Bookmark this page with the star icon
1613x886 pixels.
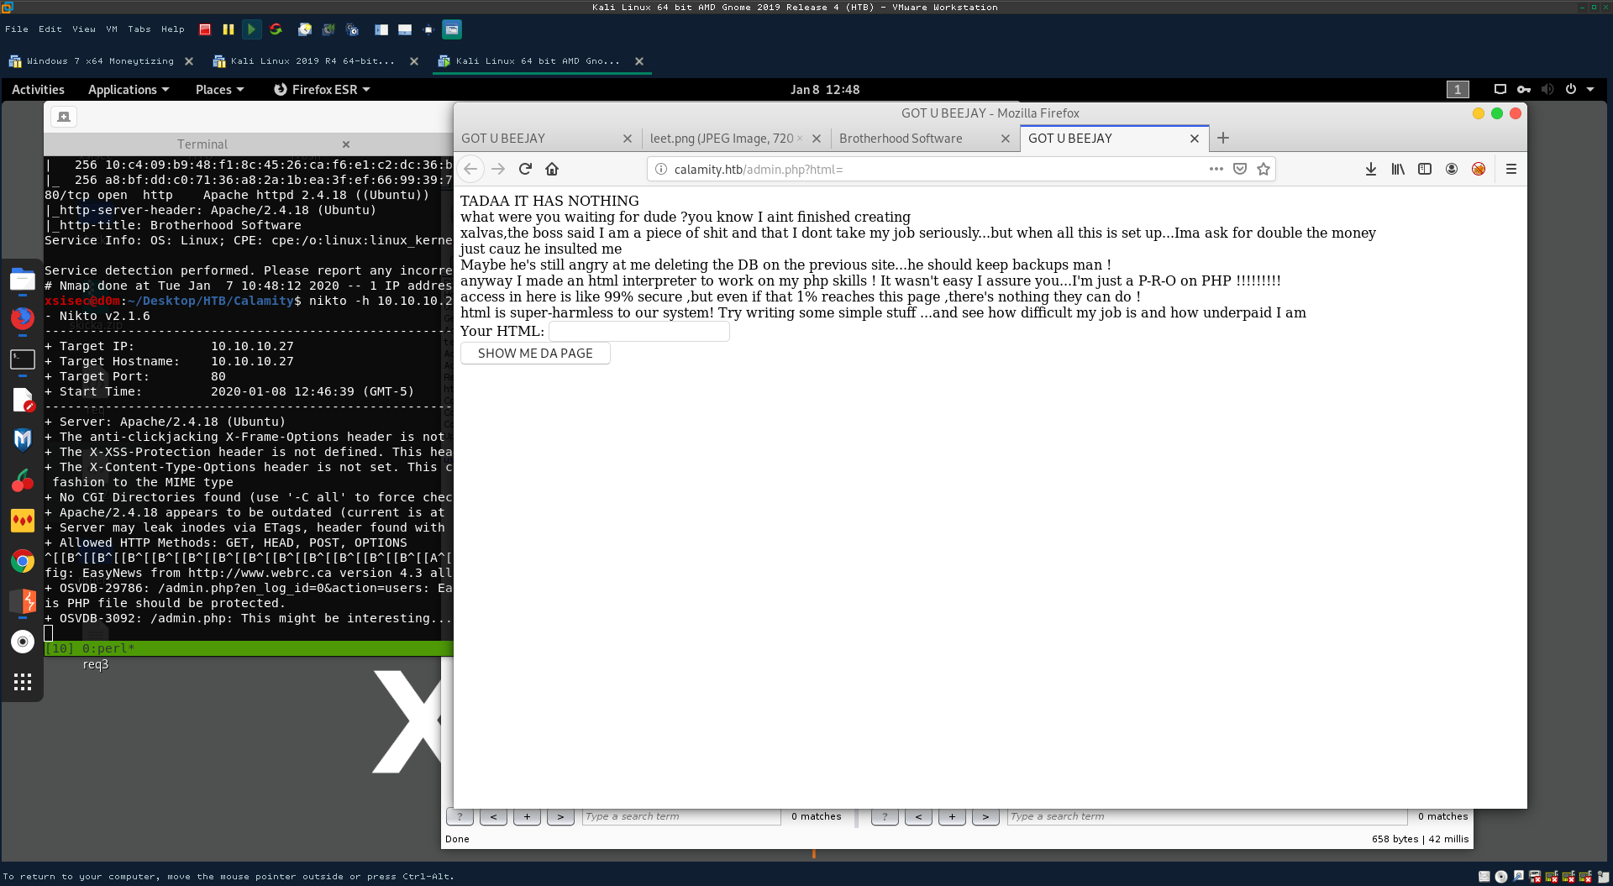click(1264, 169)
